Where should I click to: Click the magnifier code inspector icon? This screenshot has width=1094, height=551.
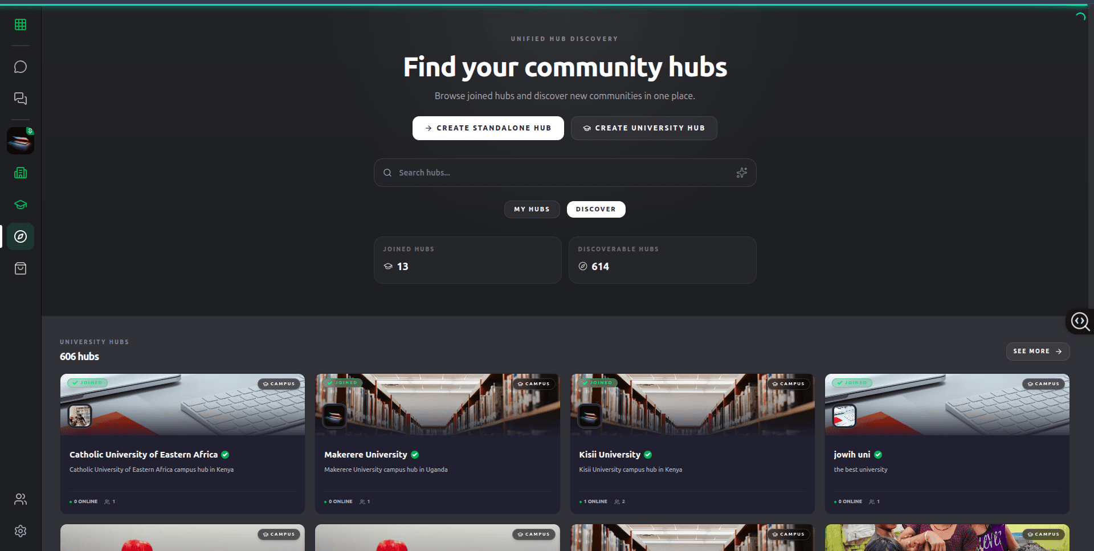pos(1080,322)
